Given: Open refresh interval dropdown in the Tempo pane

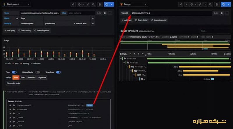Looking at the screenshot, I should tap(229, 4).
